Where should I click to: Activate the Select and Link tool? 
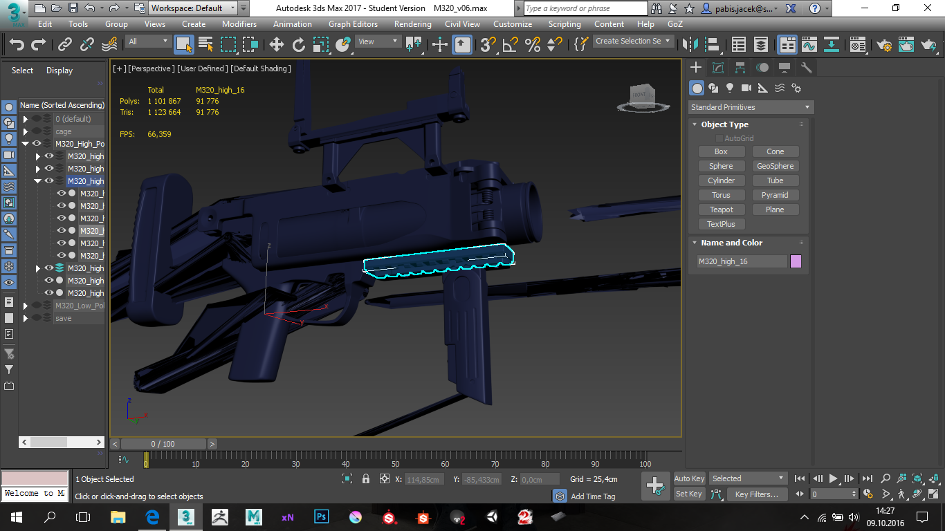click(65, 45)
